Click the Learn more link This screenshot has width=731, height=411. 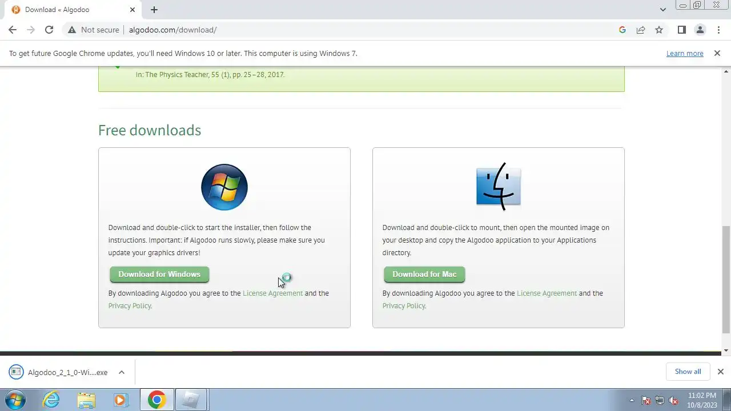(x=685, y=54)
